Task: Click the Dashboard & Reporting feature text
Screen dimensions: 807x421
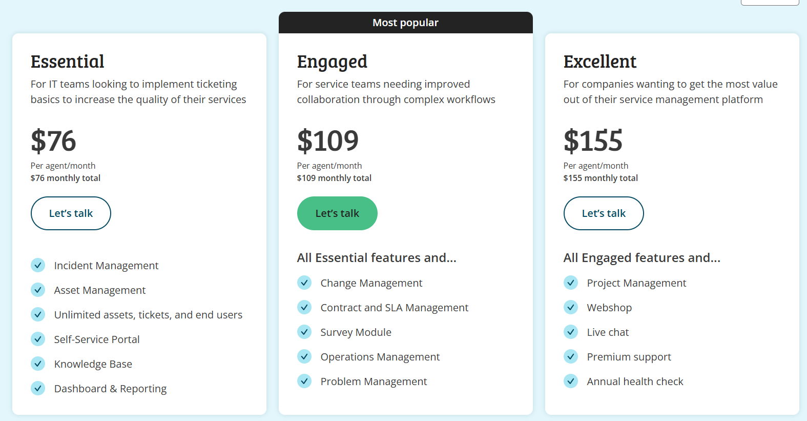Action: (x=110, y=389)
